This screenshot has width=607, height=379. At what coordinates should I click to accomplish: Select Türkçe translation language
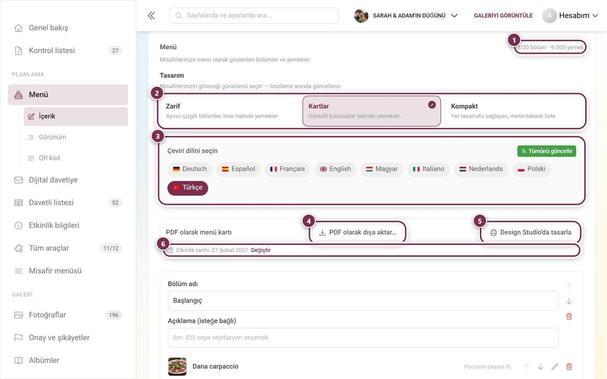coord(188,188)
